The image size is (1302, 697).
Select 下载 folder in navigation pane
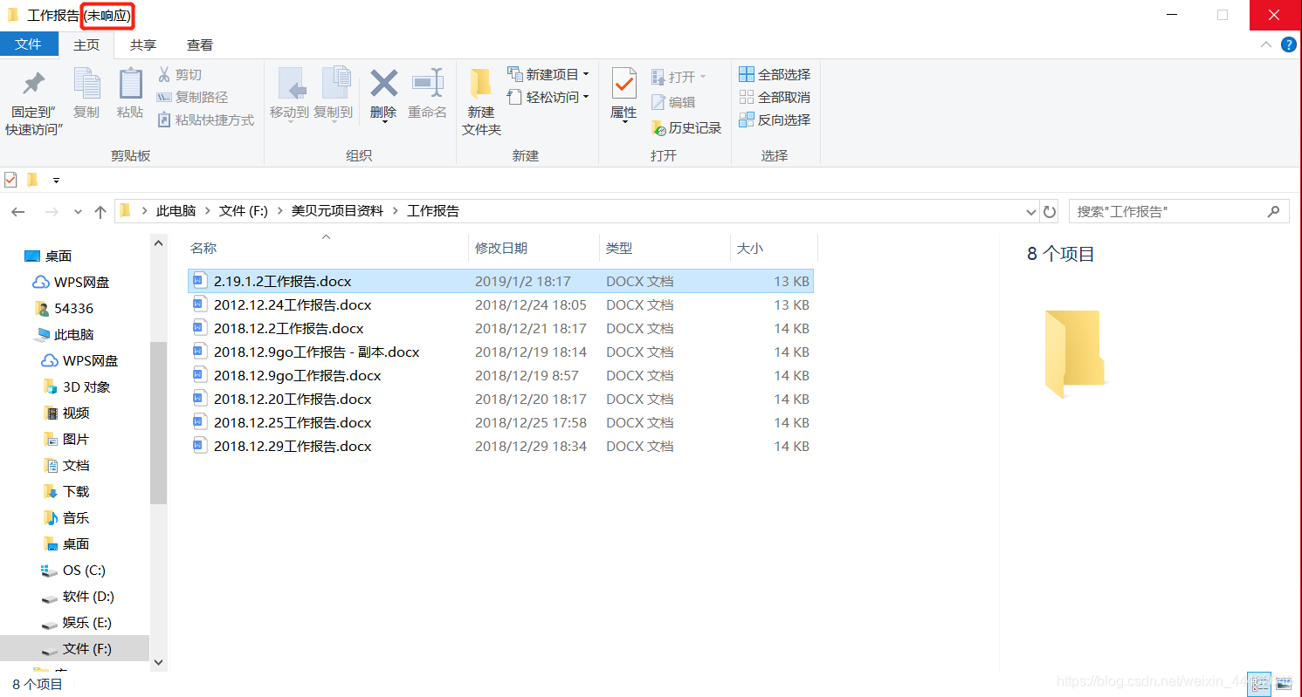(66, 491)
